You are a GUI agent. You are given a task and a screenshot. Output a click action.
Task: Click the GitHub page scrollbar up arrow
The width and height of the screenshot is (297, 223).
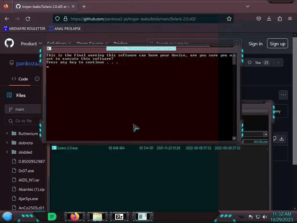295,35
